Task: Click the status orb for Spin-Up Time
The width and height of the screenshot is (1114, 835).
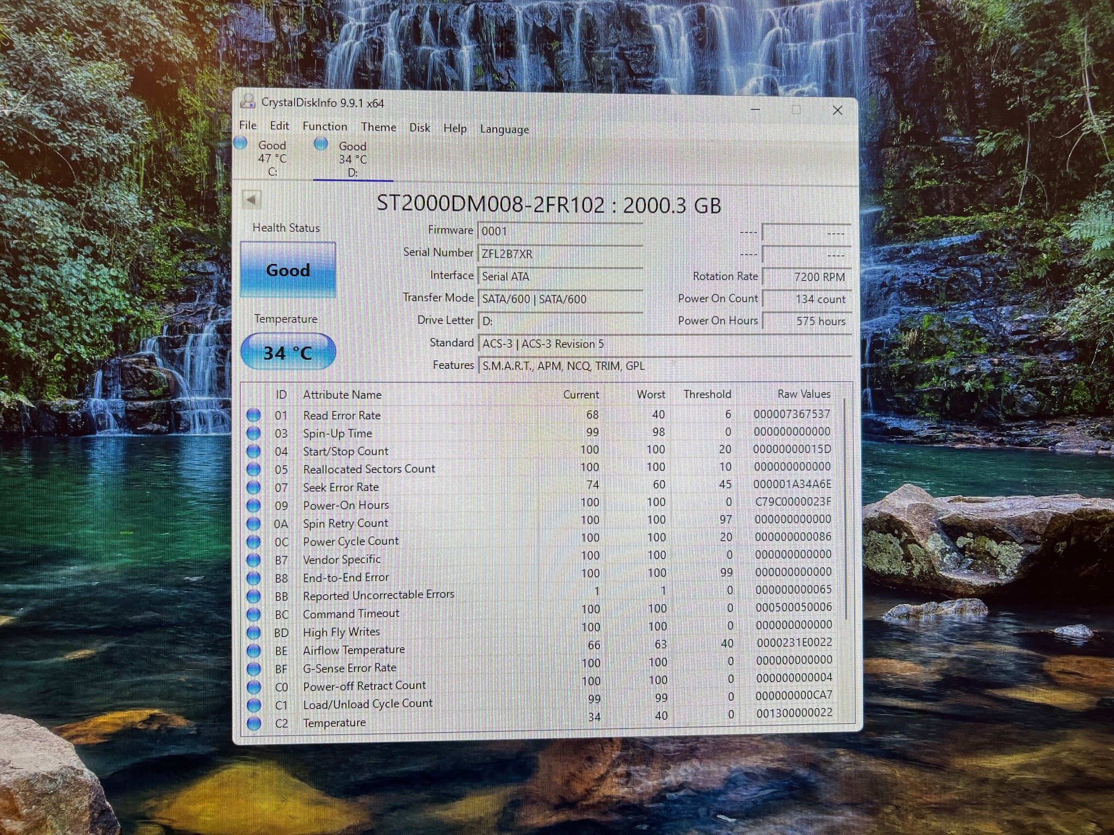Action: (x=253, y=433)
